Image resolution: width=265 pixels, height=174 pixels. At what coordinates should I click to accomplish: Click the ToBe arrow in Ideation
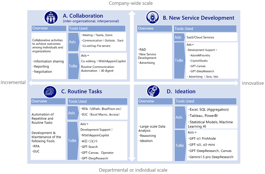180,146
